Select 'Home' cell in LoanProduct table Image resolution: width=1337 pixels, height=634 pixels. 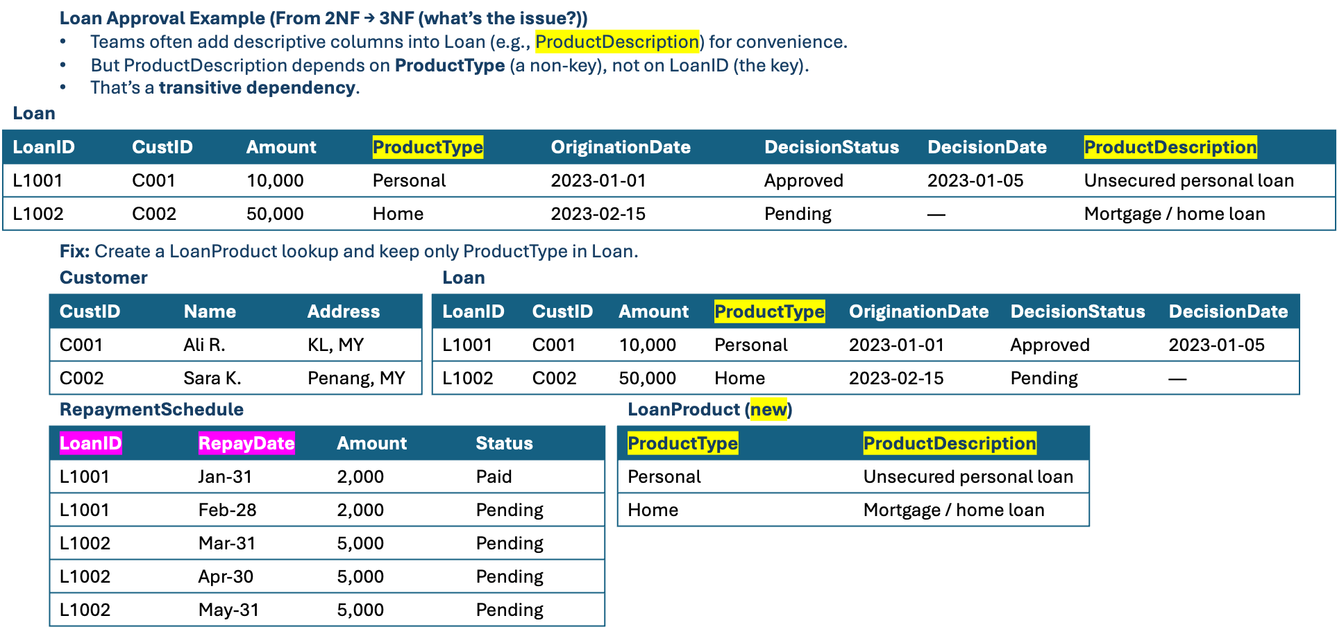click(x=653, y=510)
